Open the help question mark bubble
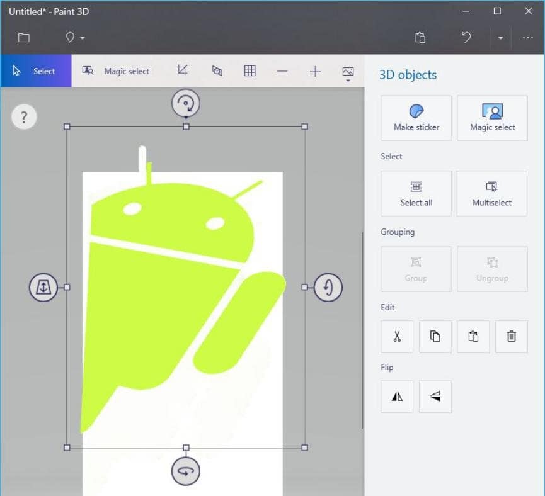Image resolution: width=545 pixels, height=496 pixels. [23, 116]
